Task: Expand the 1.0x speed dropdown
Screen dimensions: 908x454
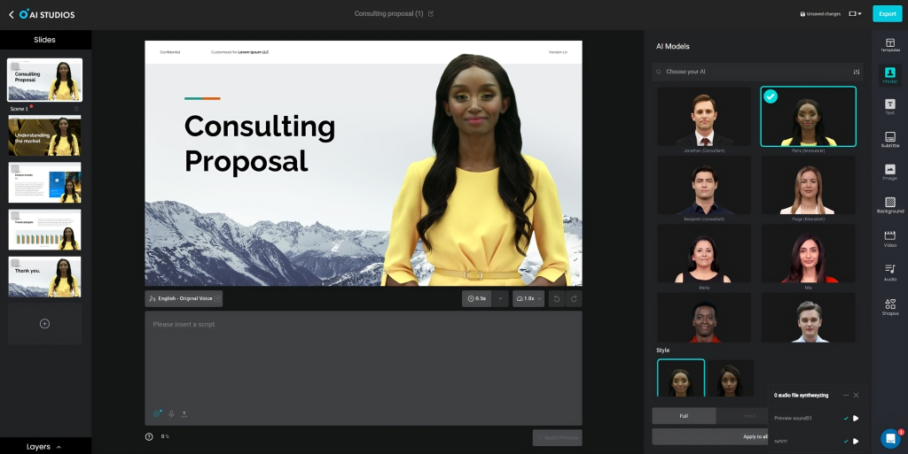Action: point(528,299)
